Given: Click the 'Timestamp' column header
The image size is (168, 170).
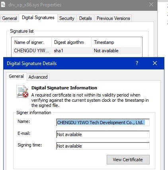Looking at the screenshot, I should (x=116, y=42).
